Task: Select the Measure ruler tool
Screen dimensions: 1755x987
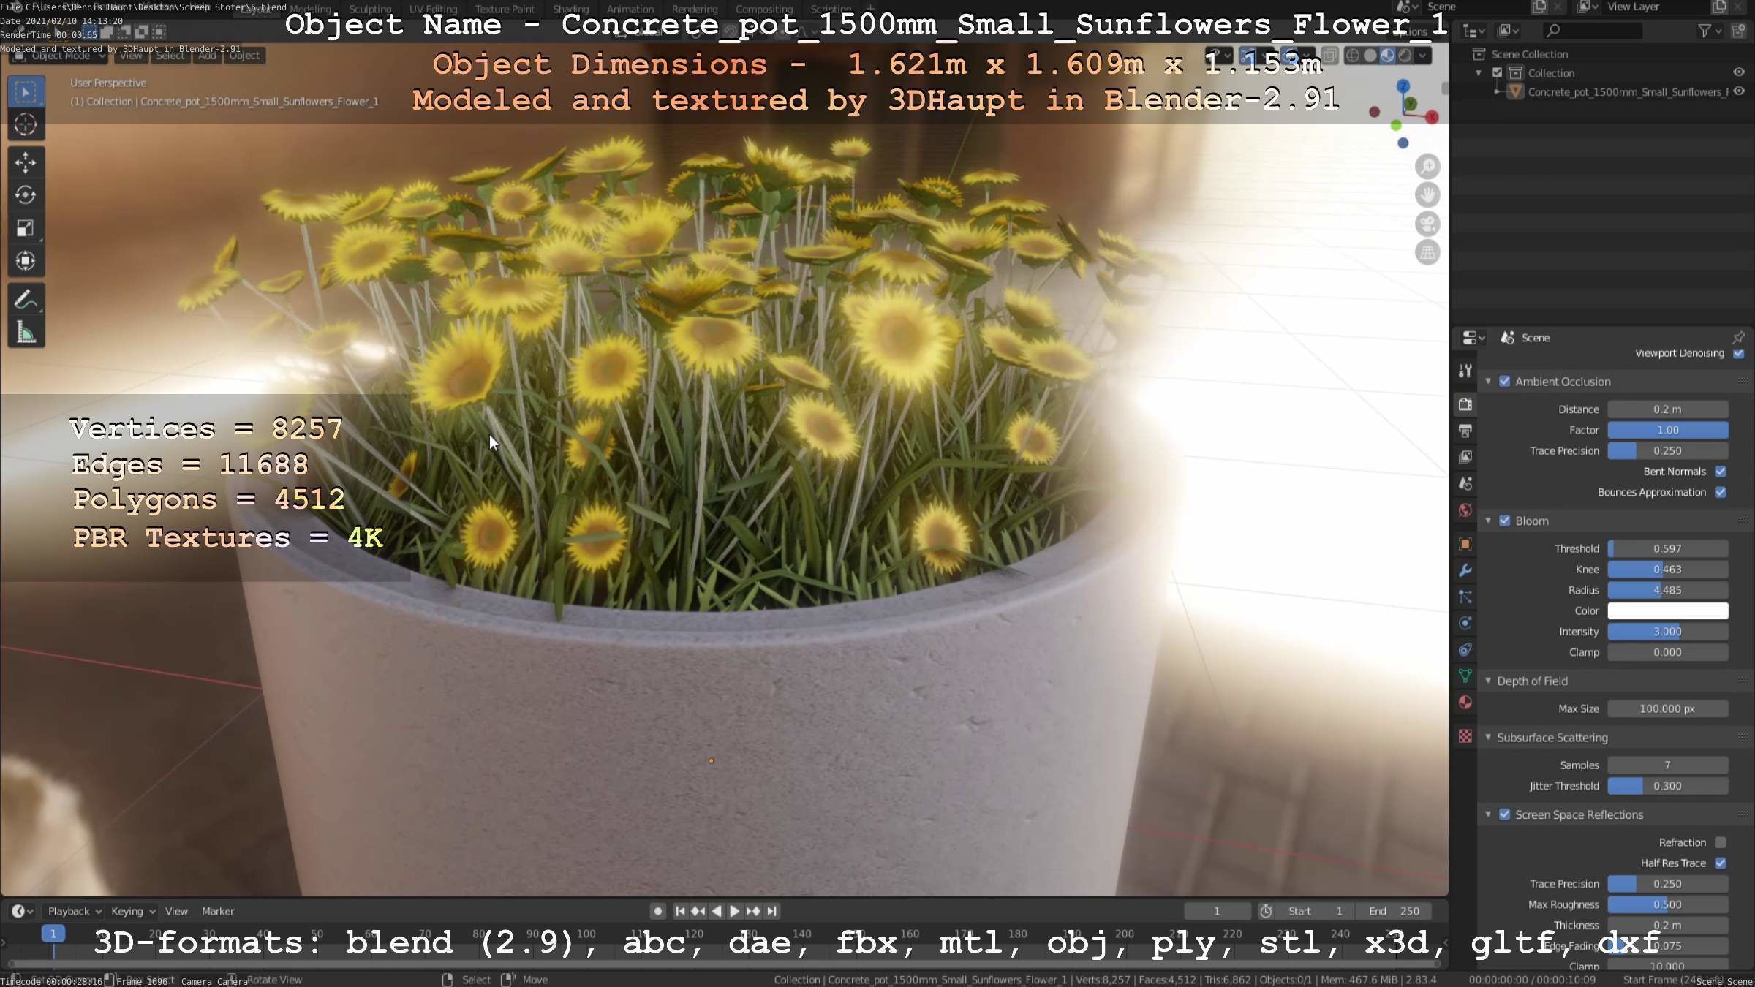Action: pos(26,333)
